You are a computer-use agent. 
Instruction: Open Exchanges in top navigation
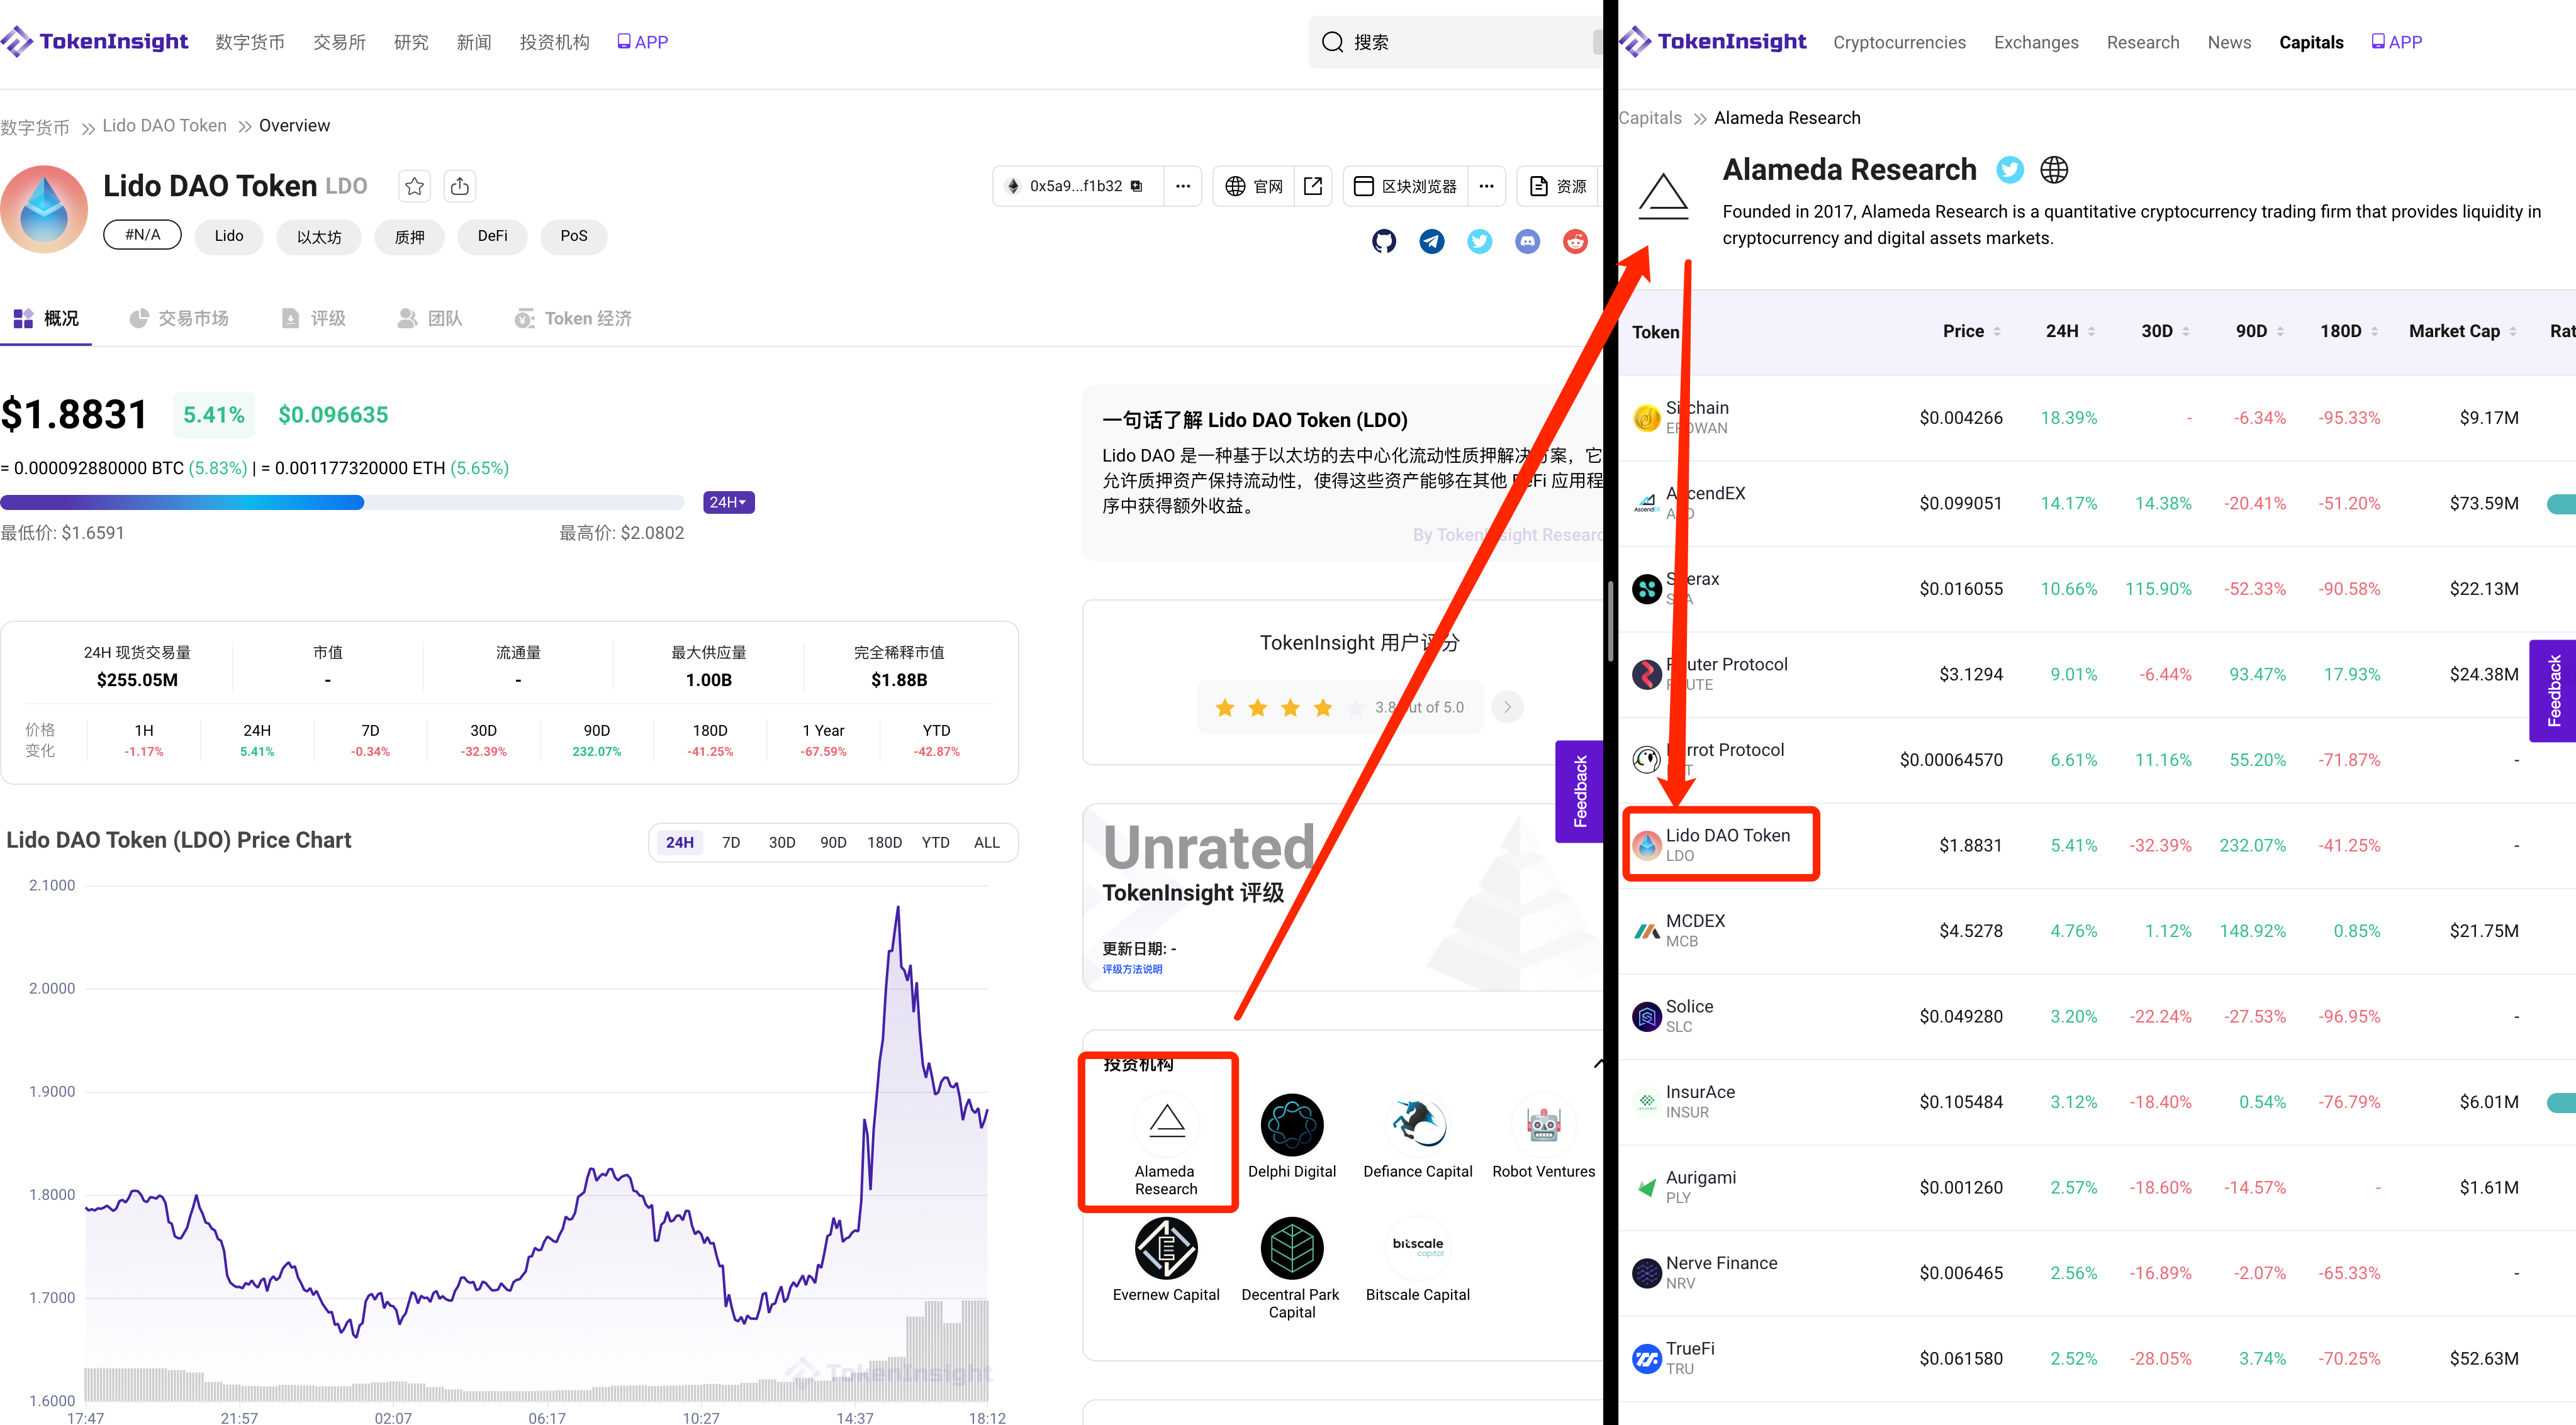(x=2036, y=42)
